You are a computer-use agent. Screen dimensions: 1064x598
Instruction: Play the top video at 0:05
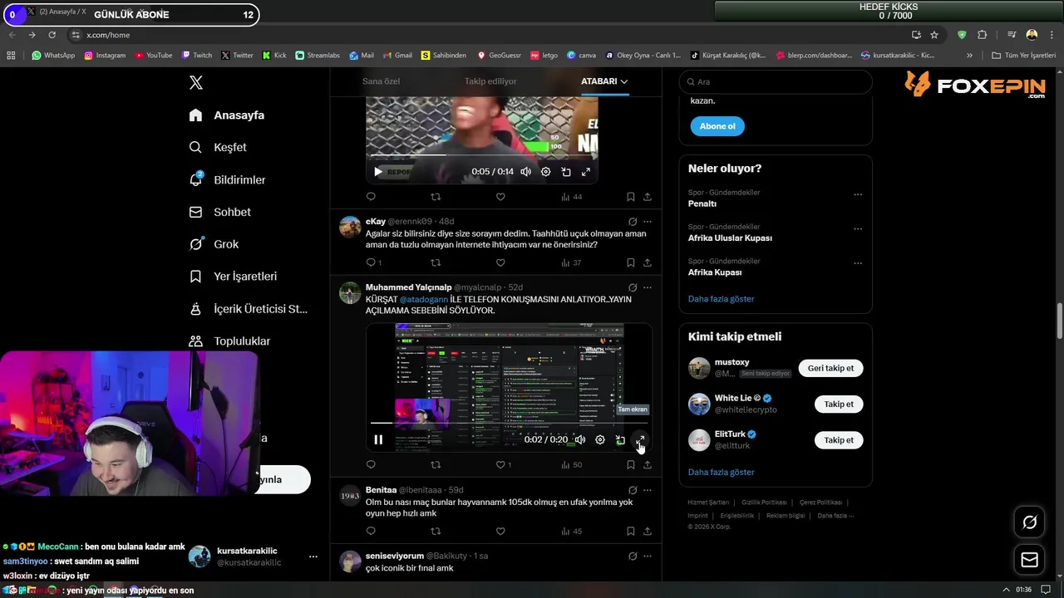pyautogui.click(x=377, y=172)
